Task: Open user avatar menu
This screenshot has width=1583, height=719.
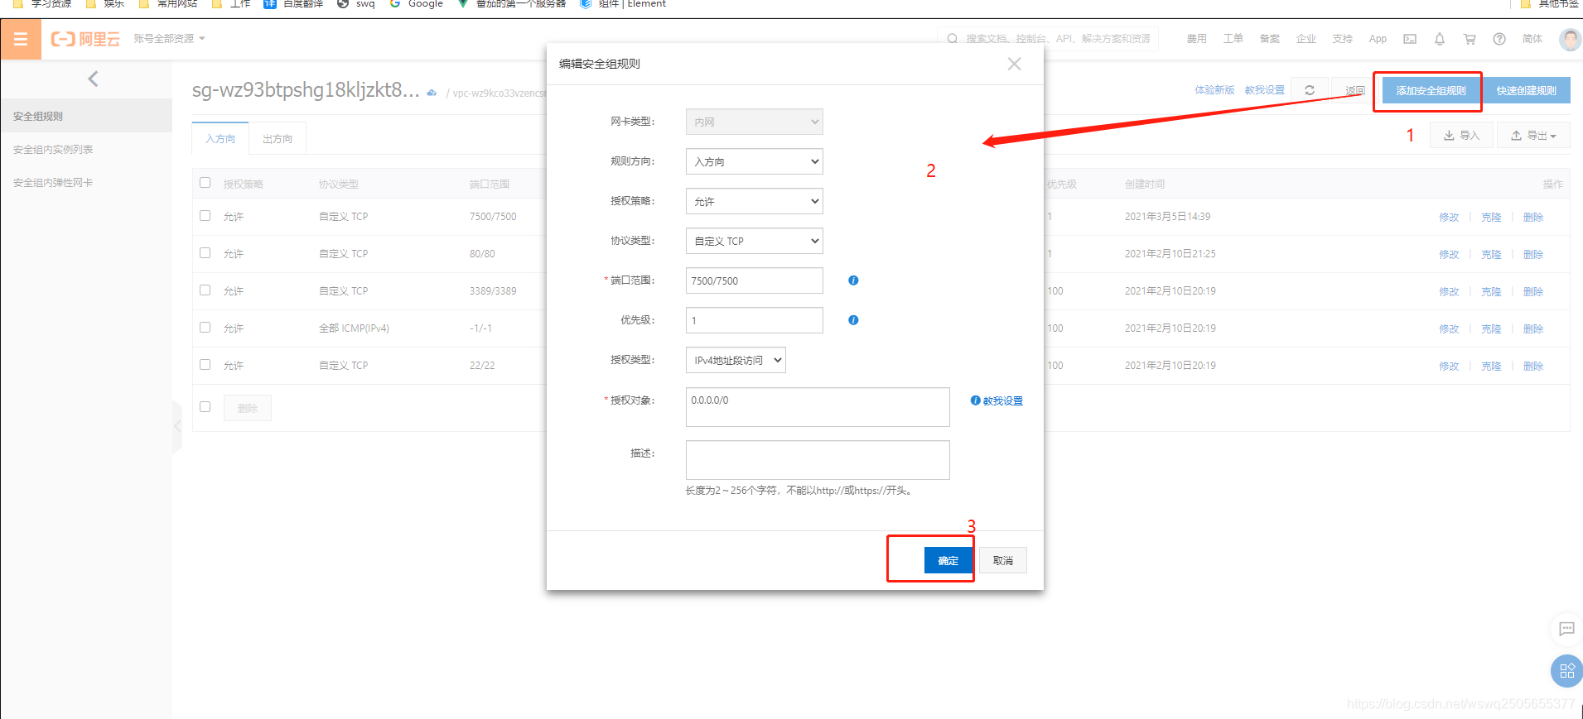Action: 1570,39
